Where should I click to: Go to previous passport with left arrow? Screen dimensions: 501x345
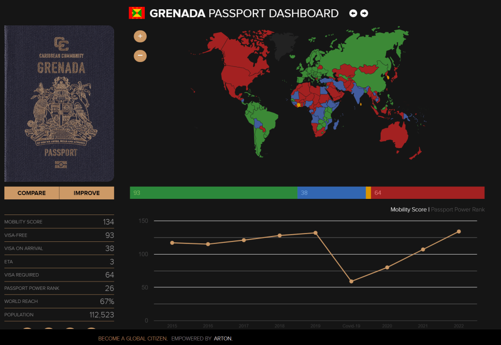pyautogui.click(x=353, y=13)
